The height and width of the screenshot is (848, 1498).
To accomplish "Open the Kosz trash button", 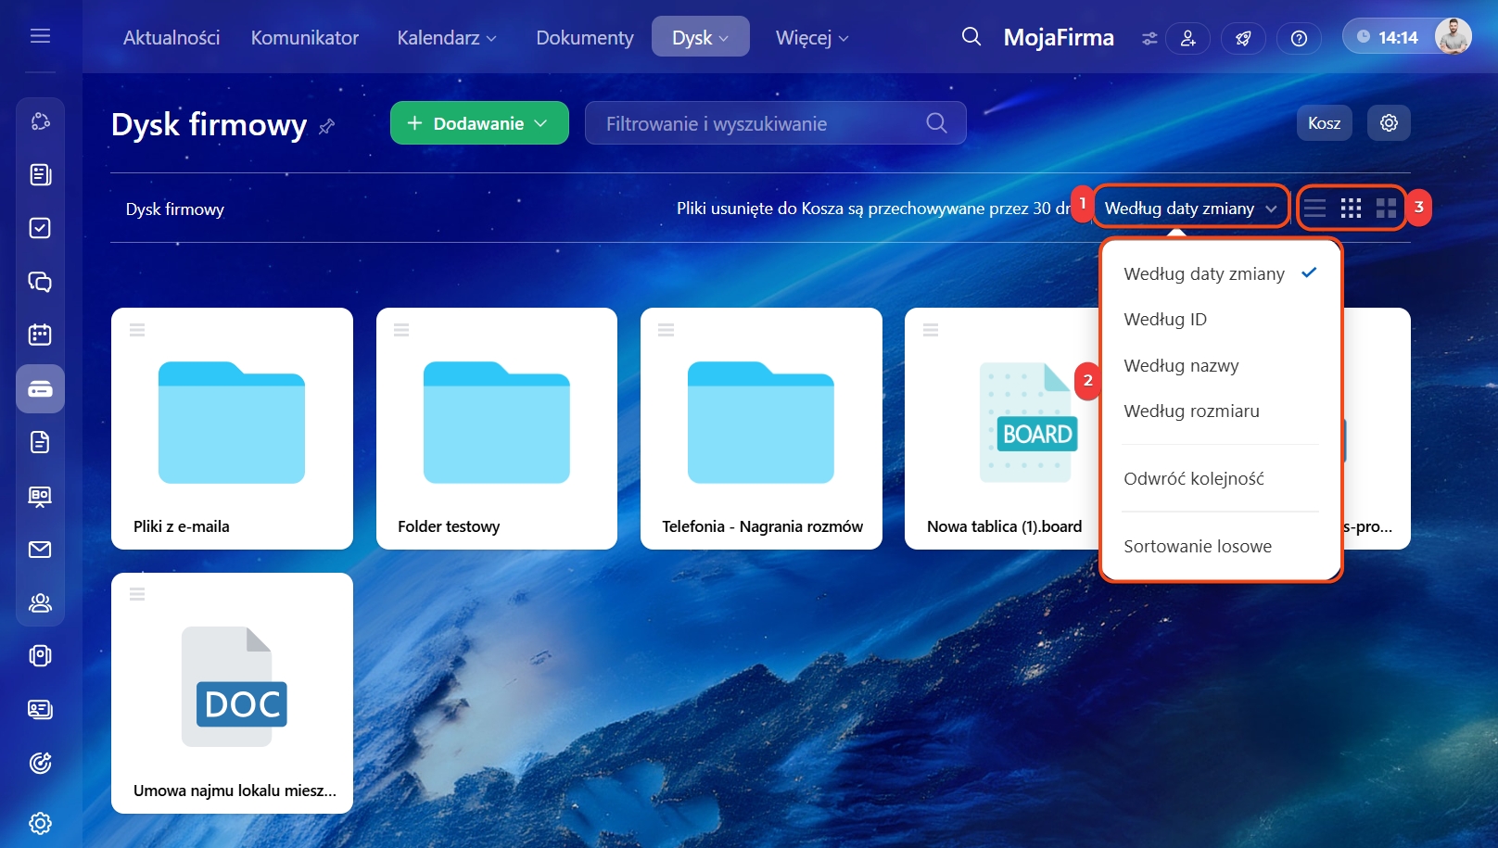I will coord(1323,123).
